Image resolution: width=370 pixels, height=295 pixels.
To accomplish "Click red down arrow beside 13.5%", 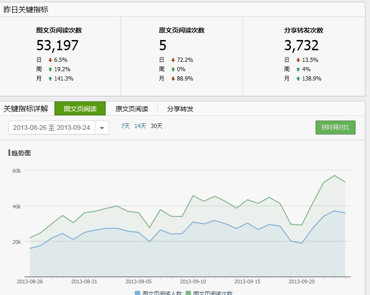I will tap(298, 60).
